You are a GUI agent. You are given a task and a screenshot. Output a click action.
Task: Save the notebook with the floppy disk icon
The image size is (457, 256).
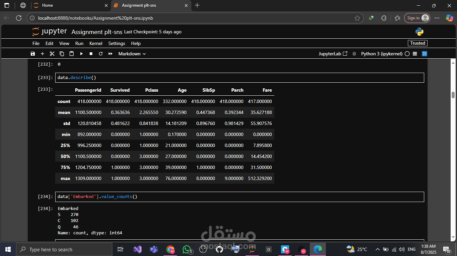tap(33, 54)
